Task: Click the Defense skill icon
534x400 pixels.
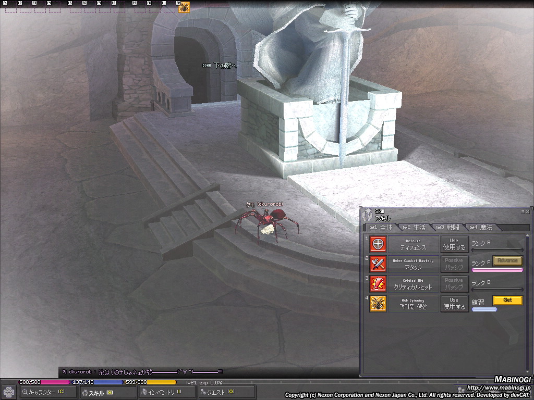Action: point(378,244)
